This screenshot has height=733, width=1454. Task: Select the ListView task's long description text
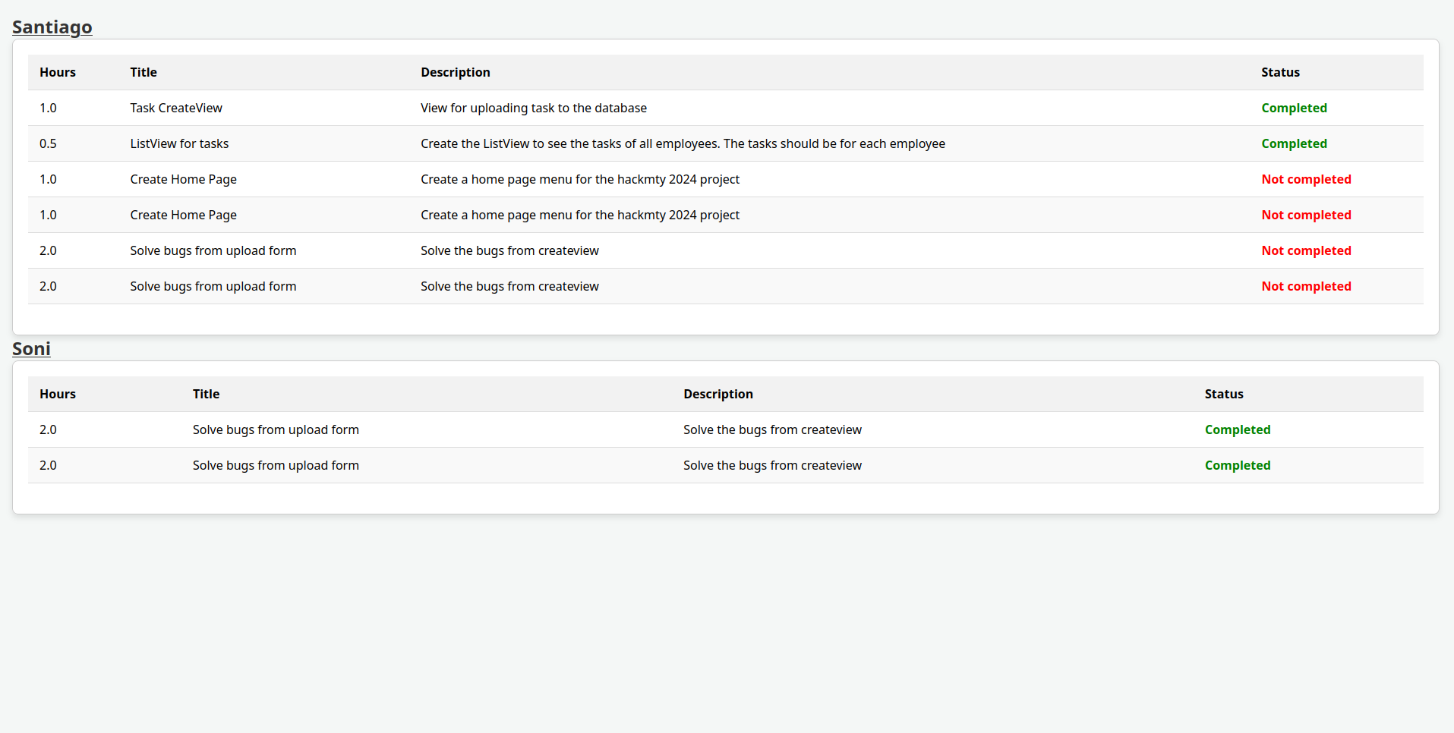pos(683,143)
